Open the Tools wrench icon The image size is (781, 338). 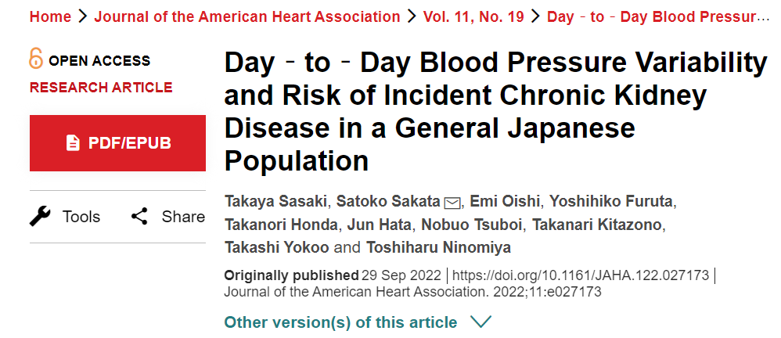[40, 217]
